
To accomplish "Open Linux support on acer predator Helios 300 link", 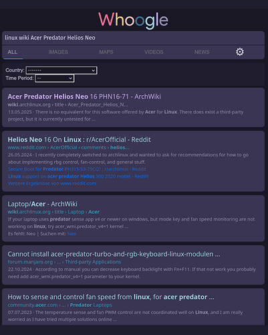I will [78, 176].
